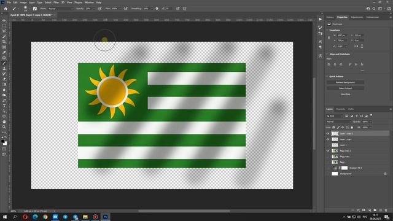The width and height of the screenshot is (393, 221).
Task: Click Gradient Fill 1 layer thumbnail
Action: pyautogui.click(x=335, y=168)
